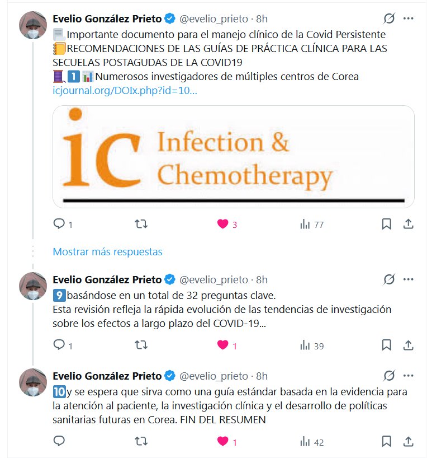The image size is (427, 458).
Task: Open Grok icon on the first tweet
Action: click(x=389, y=18)
